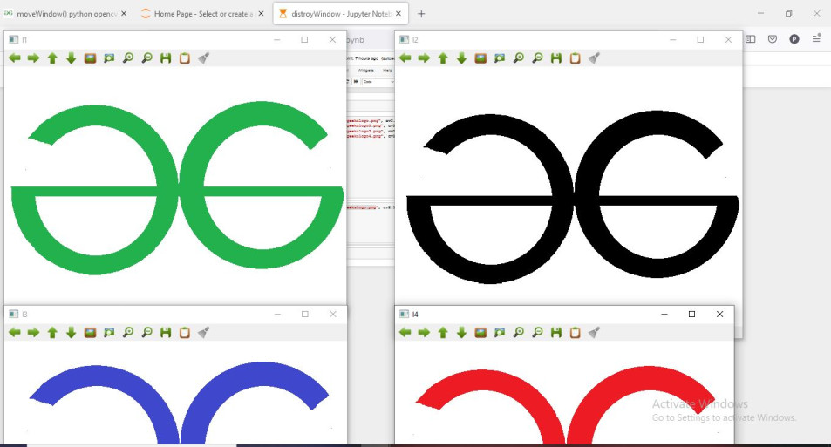Pan up in the I3 window
The image size is (831, 447).
click(52, 333)
